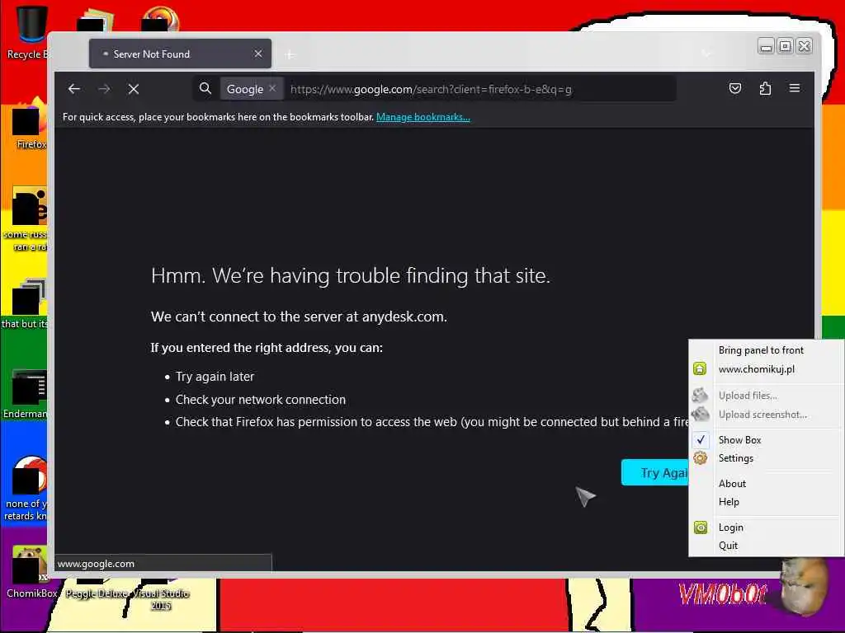The width and height of the screenshot is (845, 633).
Task: Click the Try Again button
Action: 654,472
